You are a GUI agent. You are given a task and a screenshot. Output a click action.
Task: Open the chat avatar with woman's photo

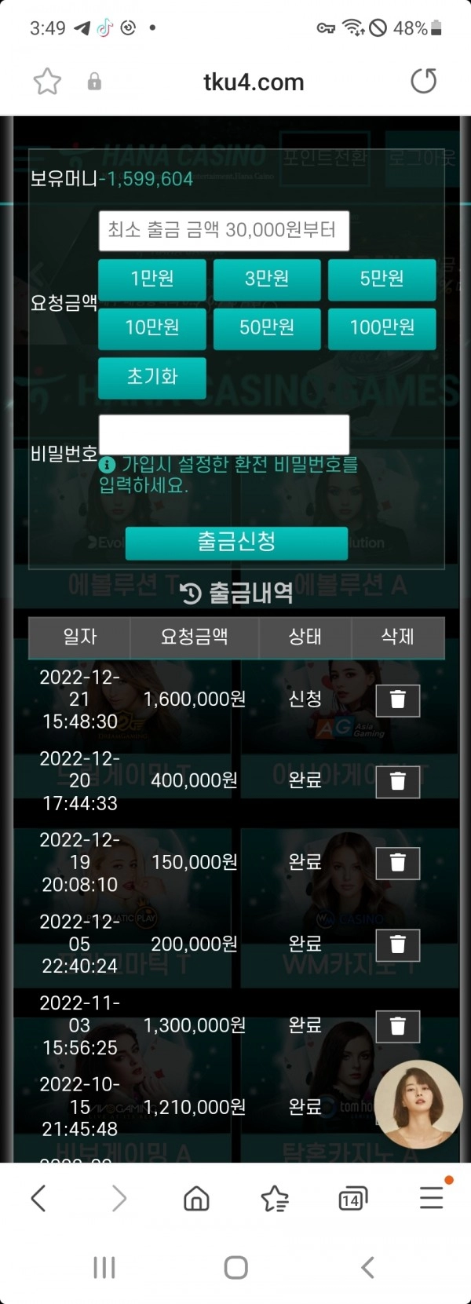coord(418,1103)
